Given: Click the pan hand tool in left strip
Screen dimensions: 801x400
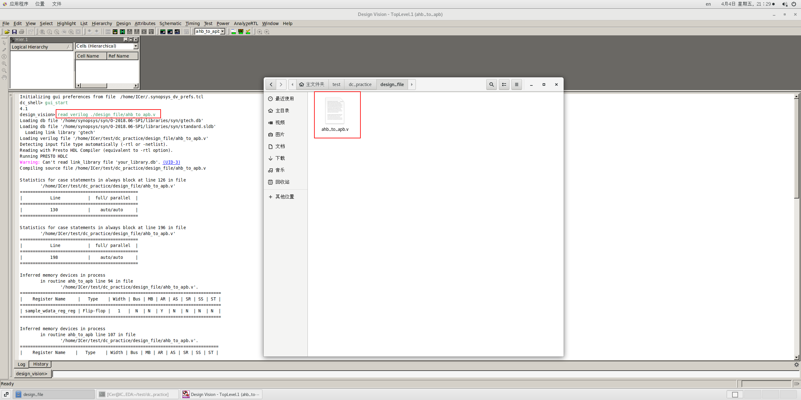Looking at the screenshot, I should tap(4, 77).
